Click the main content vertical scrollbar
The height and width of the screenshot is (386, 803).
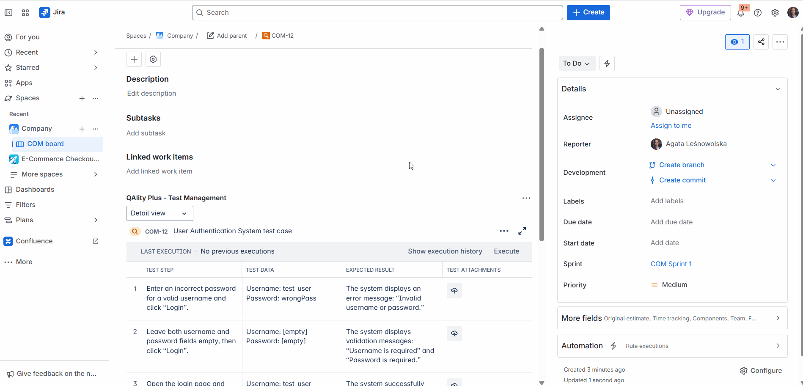(x=542, y=144)
